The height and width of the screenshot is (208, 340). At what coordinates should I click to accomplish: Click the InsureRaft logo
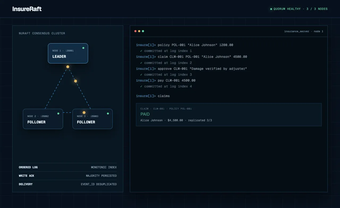point(27,9)
